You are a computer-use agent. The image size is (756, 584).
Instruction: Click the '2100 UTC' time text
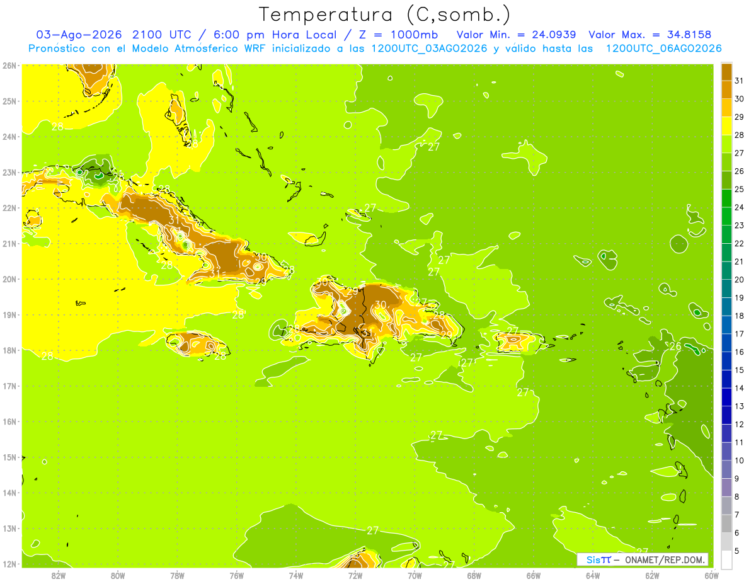161,35
